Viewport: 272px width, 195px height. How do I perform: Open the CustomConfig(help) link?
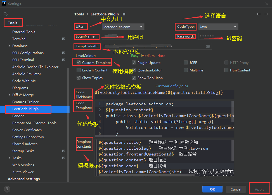pos(171,86)
